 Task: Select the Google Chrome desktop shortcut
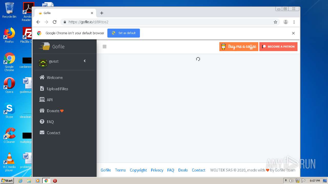click(9, 62)
